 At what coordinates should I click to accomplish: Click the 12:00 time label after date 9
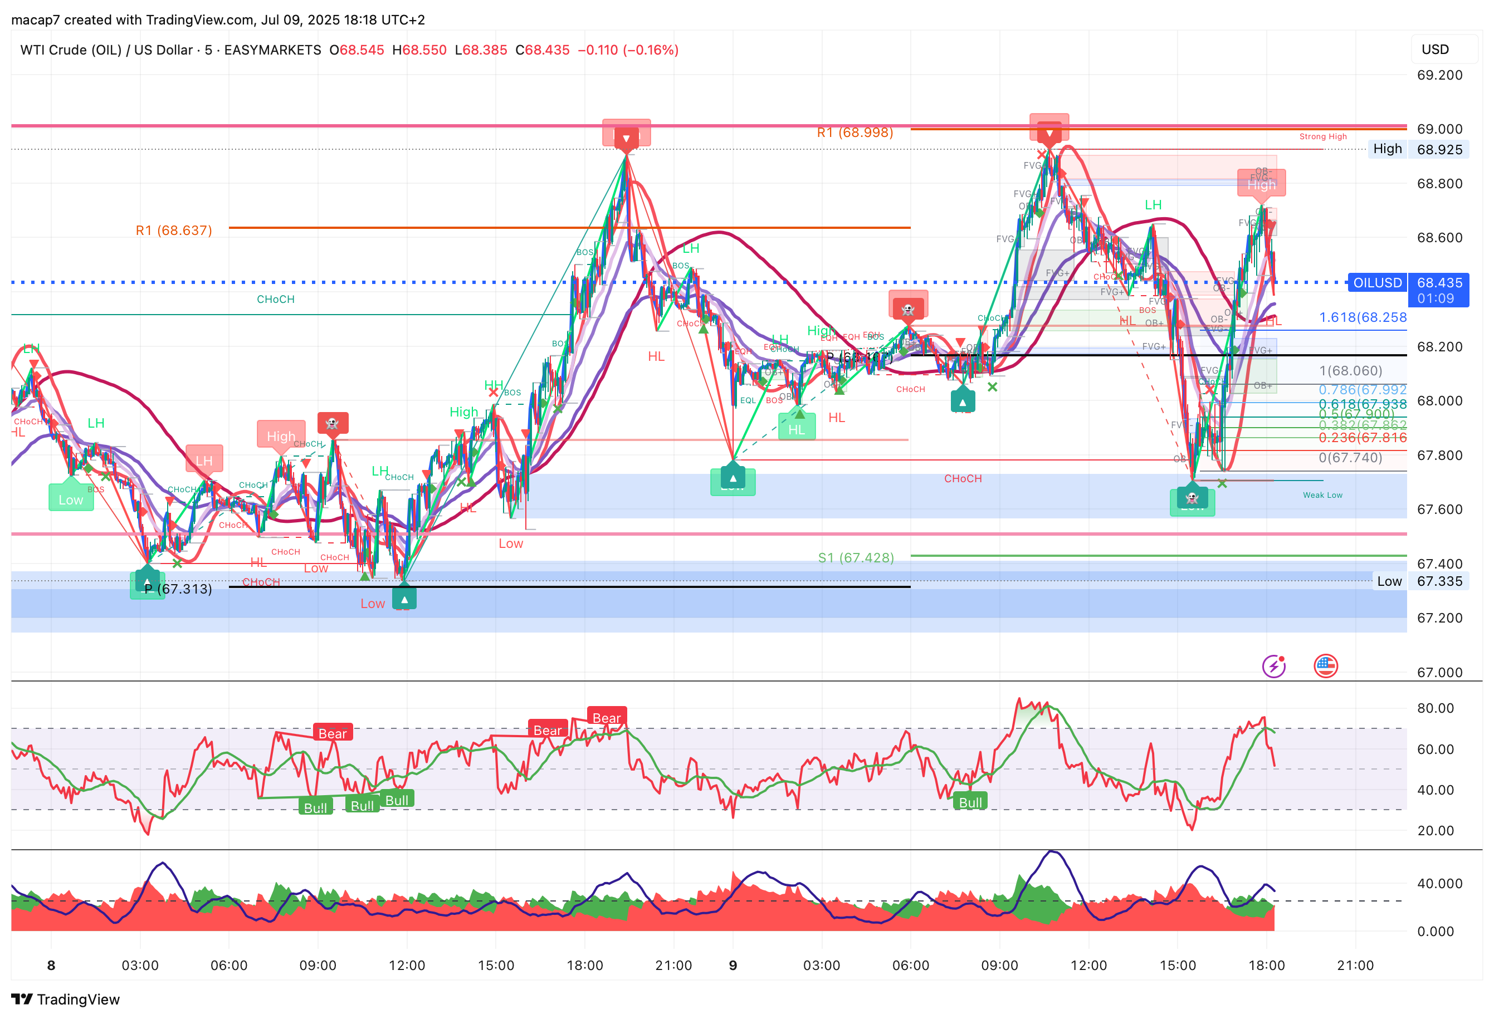1088,965
